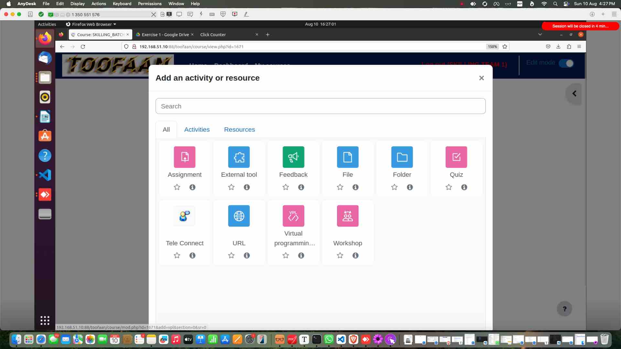Viewport: 621px width, 349px height.
Task: Choose the Quiz activity icon
Action: pos(456,157)
